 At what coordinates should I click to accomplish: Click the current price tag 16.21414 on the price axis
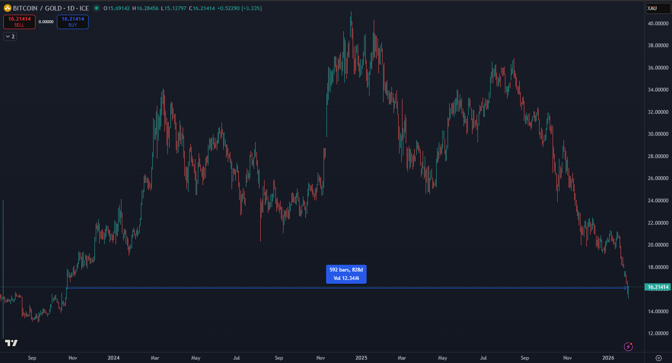point(658,287)
